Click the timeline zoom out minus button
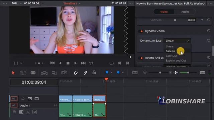Image resolution: width=214 pixels, height=120 pixels. click(145, 72)
